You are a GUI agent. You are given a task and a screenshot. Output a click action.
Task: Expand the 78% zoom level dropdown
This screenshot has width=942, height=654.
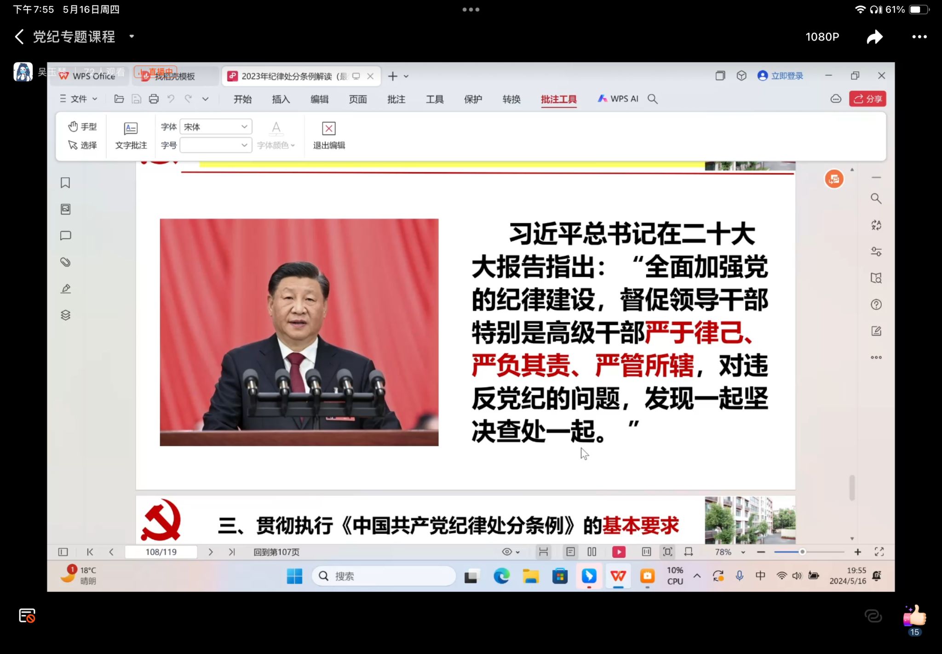(743, 552)
